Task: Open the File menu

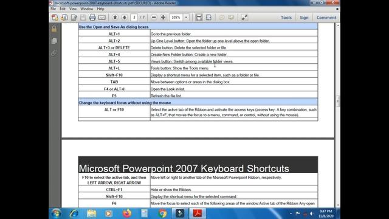Action: pyautogui.click(x=53, y=9)
